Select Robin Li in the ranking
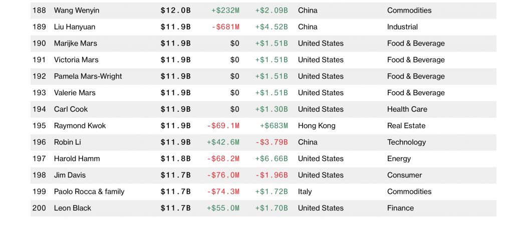 click(x=67, y=142)
